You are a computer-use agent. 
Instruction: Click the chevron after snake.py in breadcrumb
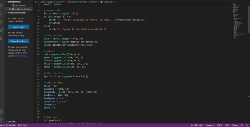pyautogui.click(x=113, y=2)
